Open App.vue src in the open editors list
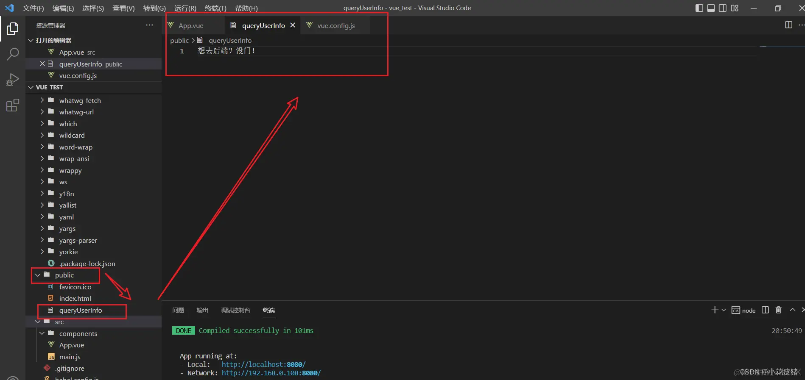The image size is (805, 380). [93, 52]
